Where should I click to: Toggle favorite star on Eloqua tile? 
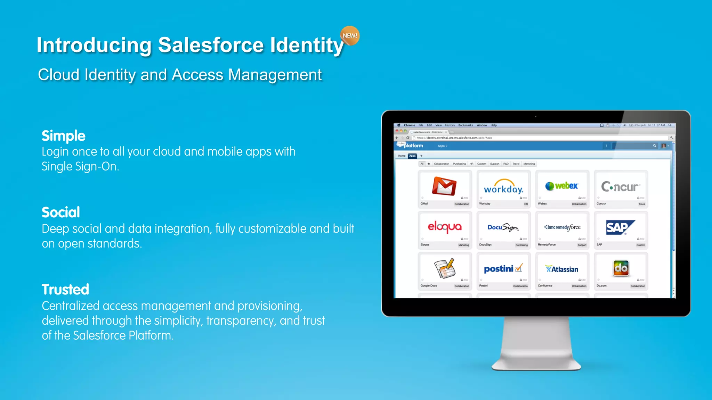[423, 239]
